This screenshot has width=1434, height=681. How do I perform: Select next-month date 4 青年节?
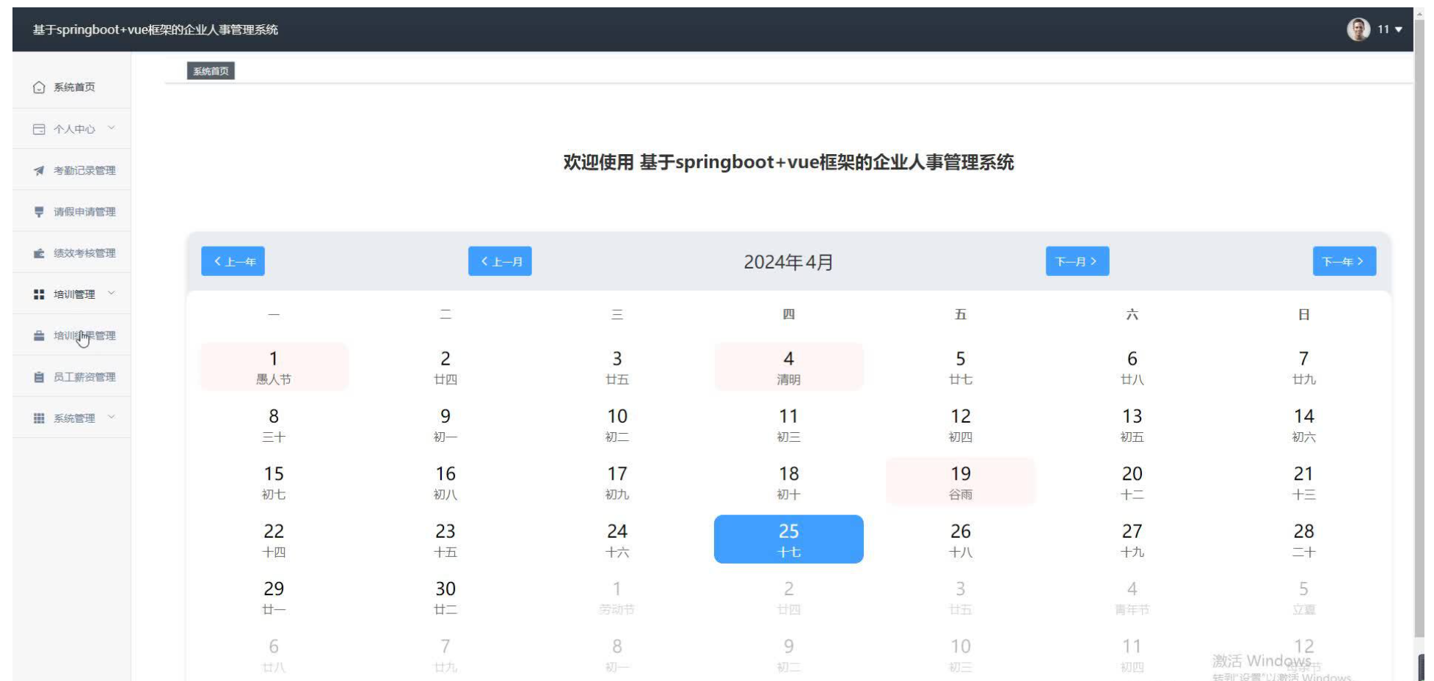(1132, 597)
